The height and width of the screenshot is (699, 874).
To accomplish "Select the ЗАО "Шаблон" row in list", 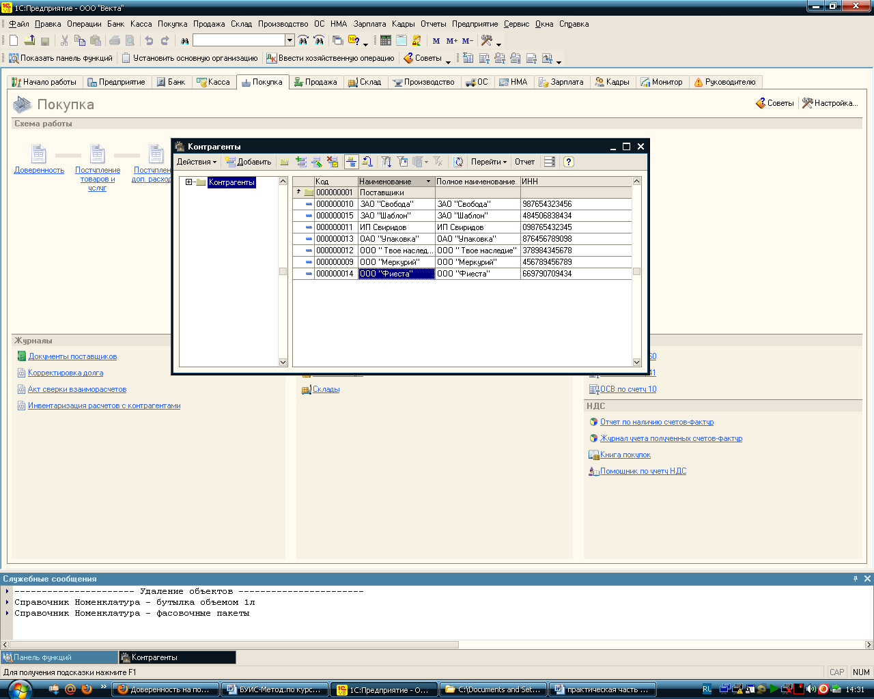I will pos(462,216).
